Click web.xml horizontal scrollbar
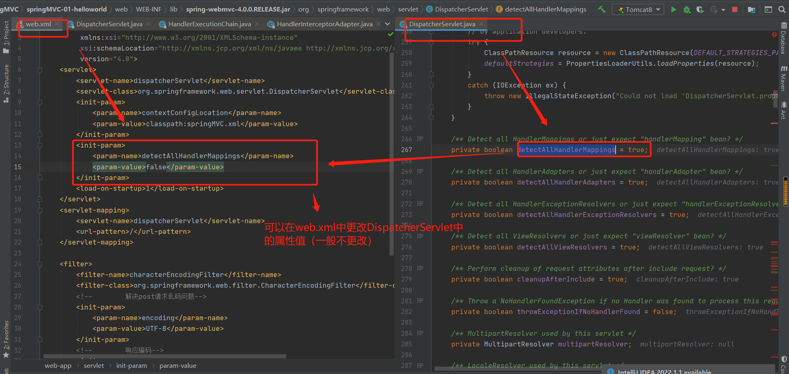 [164, 356]
